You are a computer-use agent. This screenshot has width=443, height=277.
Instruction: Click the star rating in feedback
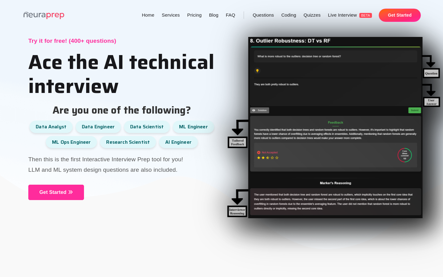[268, 158]
